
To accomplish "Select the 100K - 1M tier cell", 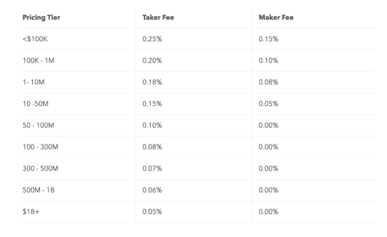I will coord(38,61).
